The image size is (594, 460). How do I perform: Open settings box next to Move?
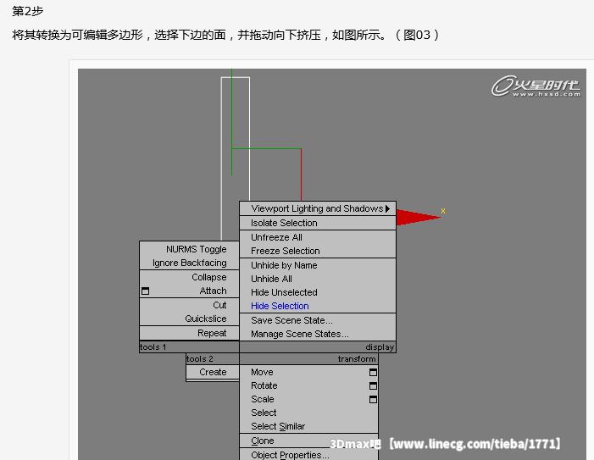[x=373, y=372]
